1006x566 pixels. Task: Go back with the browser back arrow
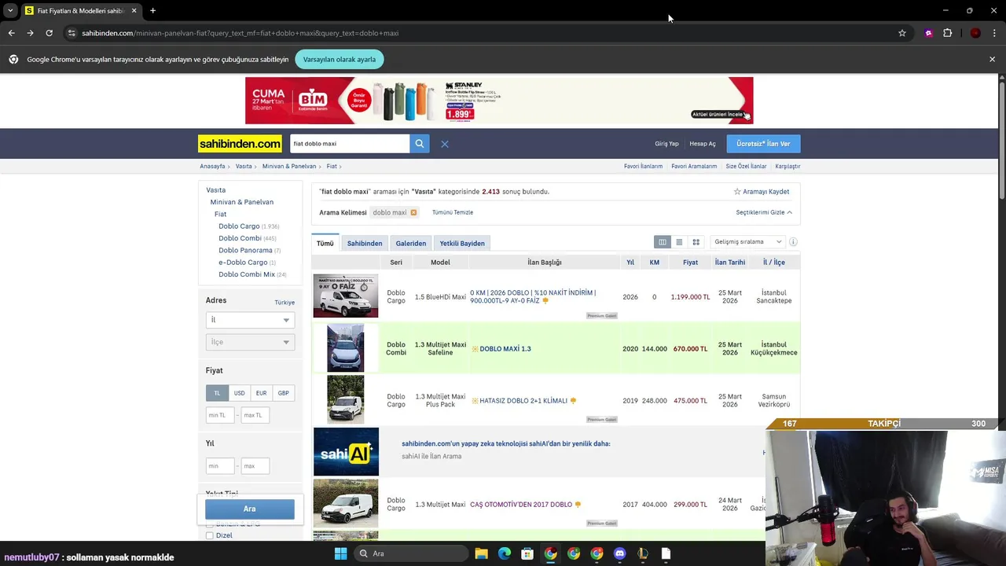[x=11, y=33]
